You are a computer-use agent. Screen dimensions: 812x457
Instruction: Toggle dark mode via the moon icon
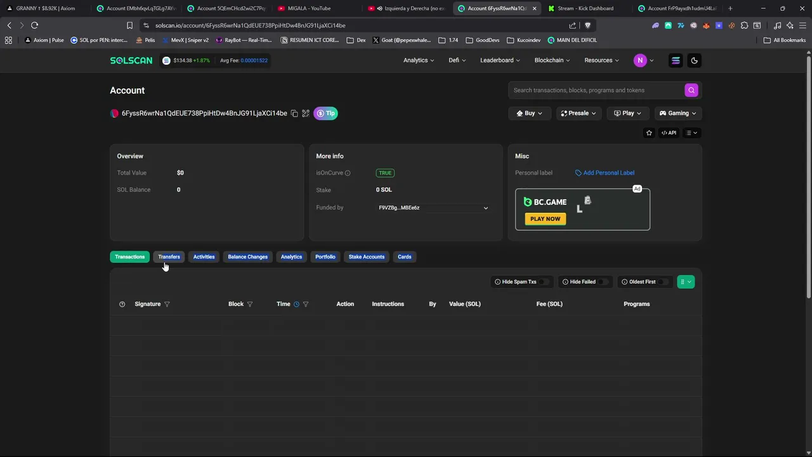(x=694, y=60)
